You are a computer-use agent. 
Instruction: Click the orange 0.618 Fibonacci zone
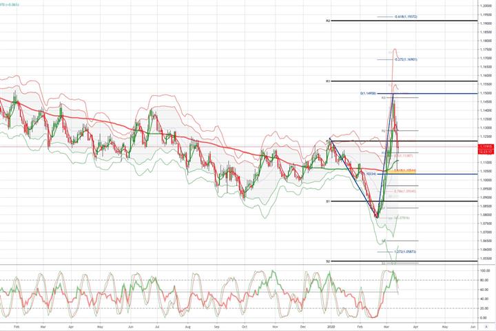point(402,171)
